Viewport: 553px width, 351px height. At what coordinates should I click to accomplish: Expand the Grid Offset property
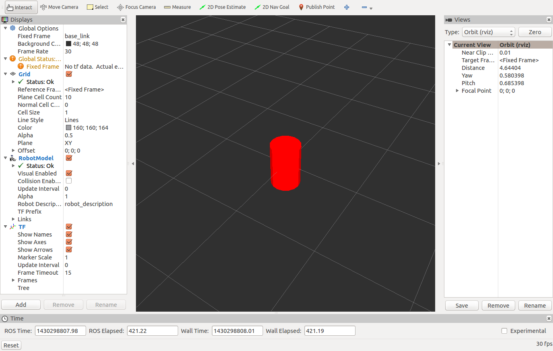(13, 151)
